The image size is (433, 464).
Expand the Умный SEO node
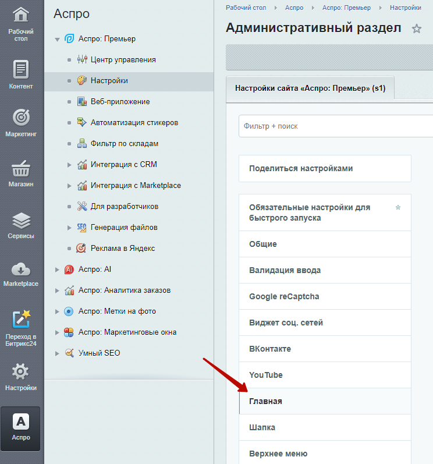(x=57, y=353)
